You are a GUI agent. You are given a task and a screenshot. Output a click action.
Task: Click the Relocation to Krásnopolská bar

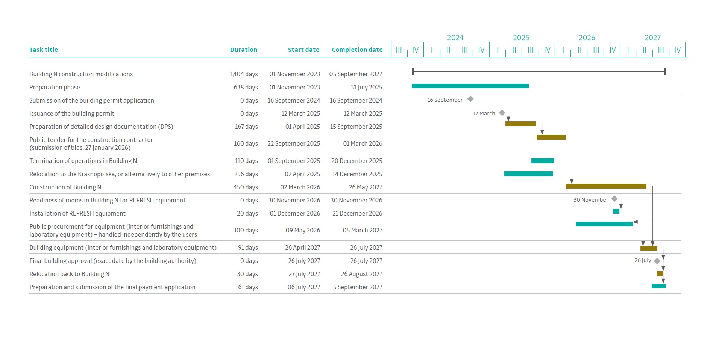[x=528, y=174]
